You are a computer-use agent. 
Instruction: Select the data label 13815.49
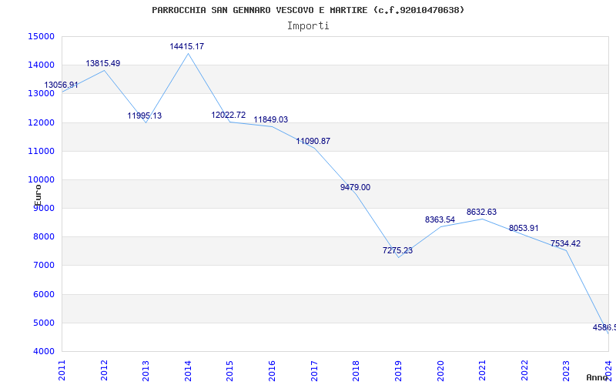tap(103, 63)
